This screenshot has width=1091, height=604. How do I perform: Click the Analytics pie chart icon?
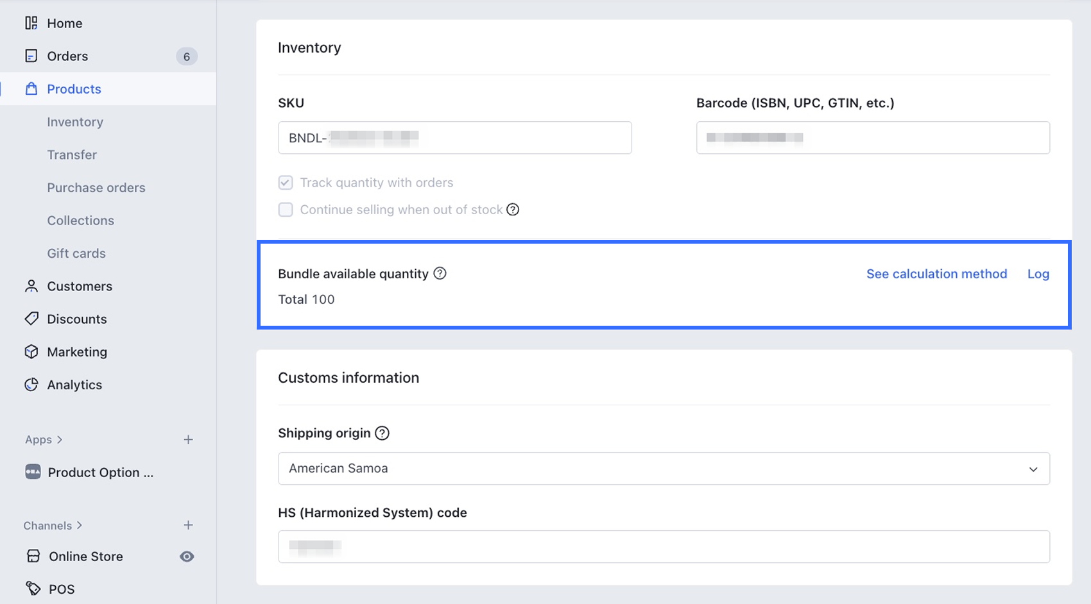(31, 385)
